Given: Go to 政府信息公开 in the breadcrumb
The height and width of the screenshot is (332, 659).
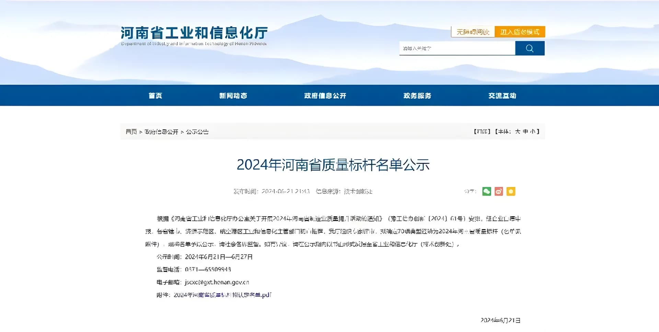Looking at the screenshot, I should 161,132.
